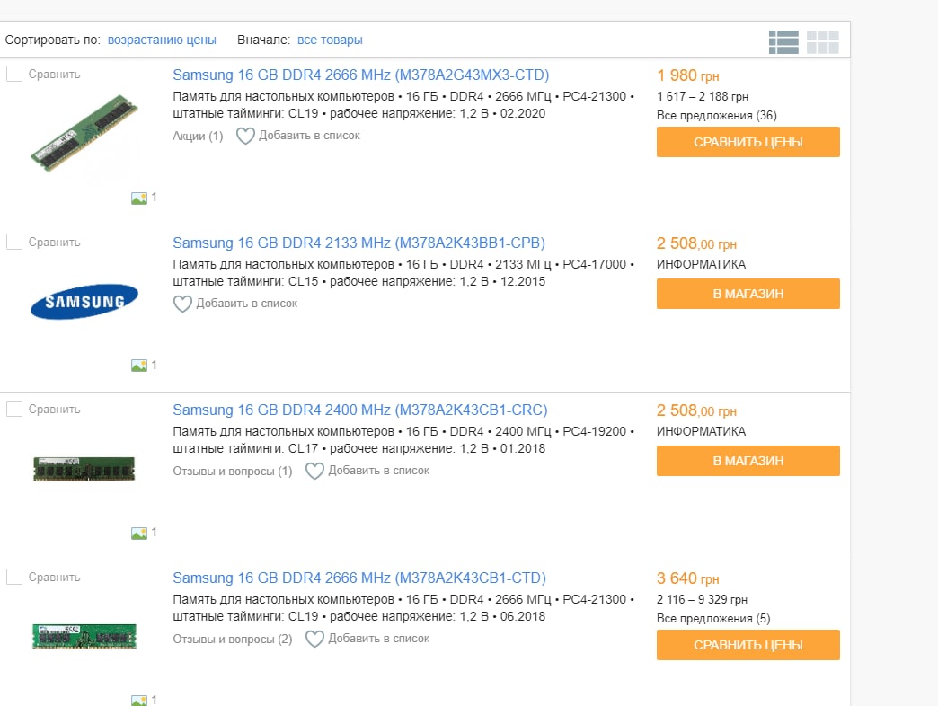Click ИНФОРМАТИКА shop name for 2400 MHz item

click(701, 432)
